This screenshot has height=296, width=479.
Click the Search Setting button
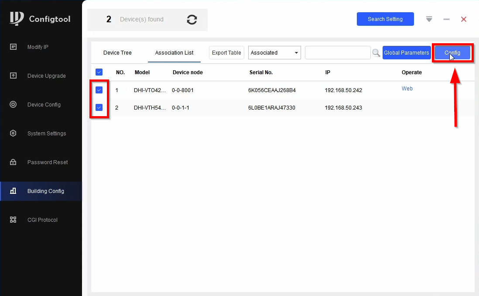pyautogui.click(x=385, y=19)
